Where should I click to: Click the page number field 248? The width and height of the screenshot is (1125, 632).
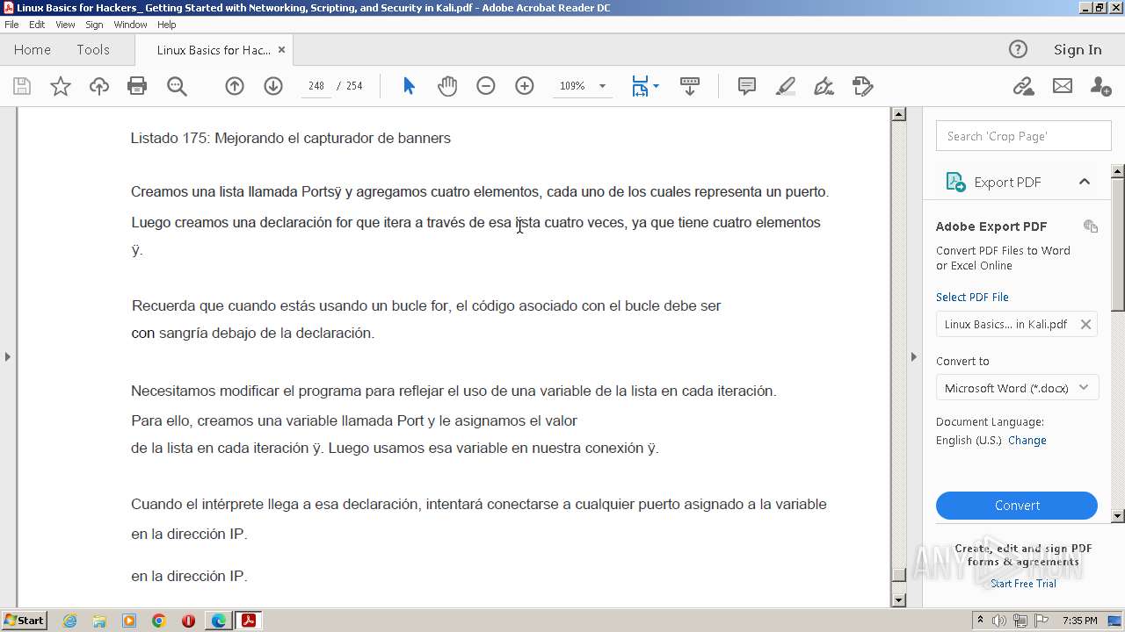tap(316, 86)
